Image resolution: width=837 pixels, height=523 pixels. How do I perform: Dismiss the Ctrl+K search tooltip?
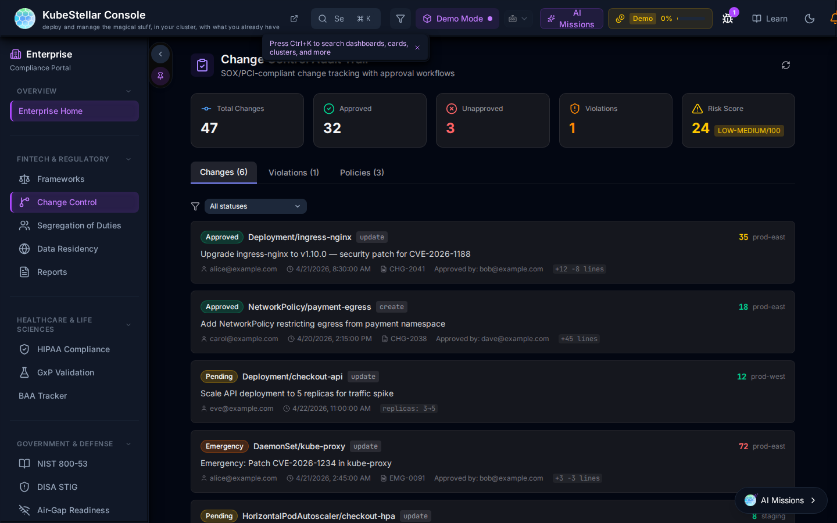[x=417, y=48]
